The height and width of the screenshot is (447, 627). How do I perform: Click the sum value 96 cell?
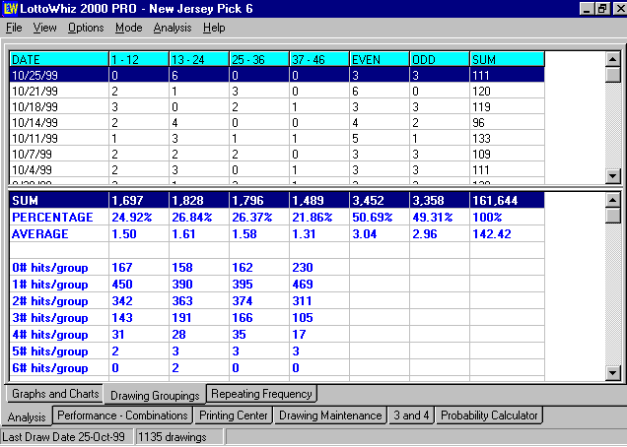(507, 122)
